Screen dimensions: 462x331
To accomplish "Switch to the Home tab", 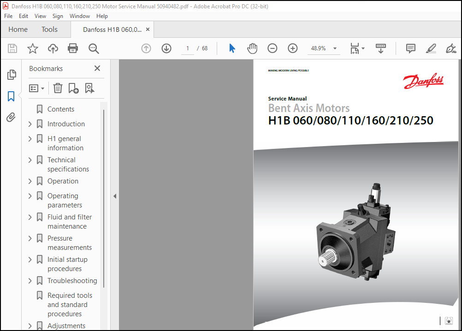I will point(18,30).
